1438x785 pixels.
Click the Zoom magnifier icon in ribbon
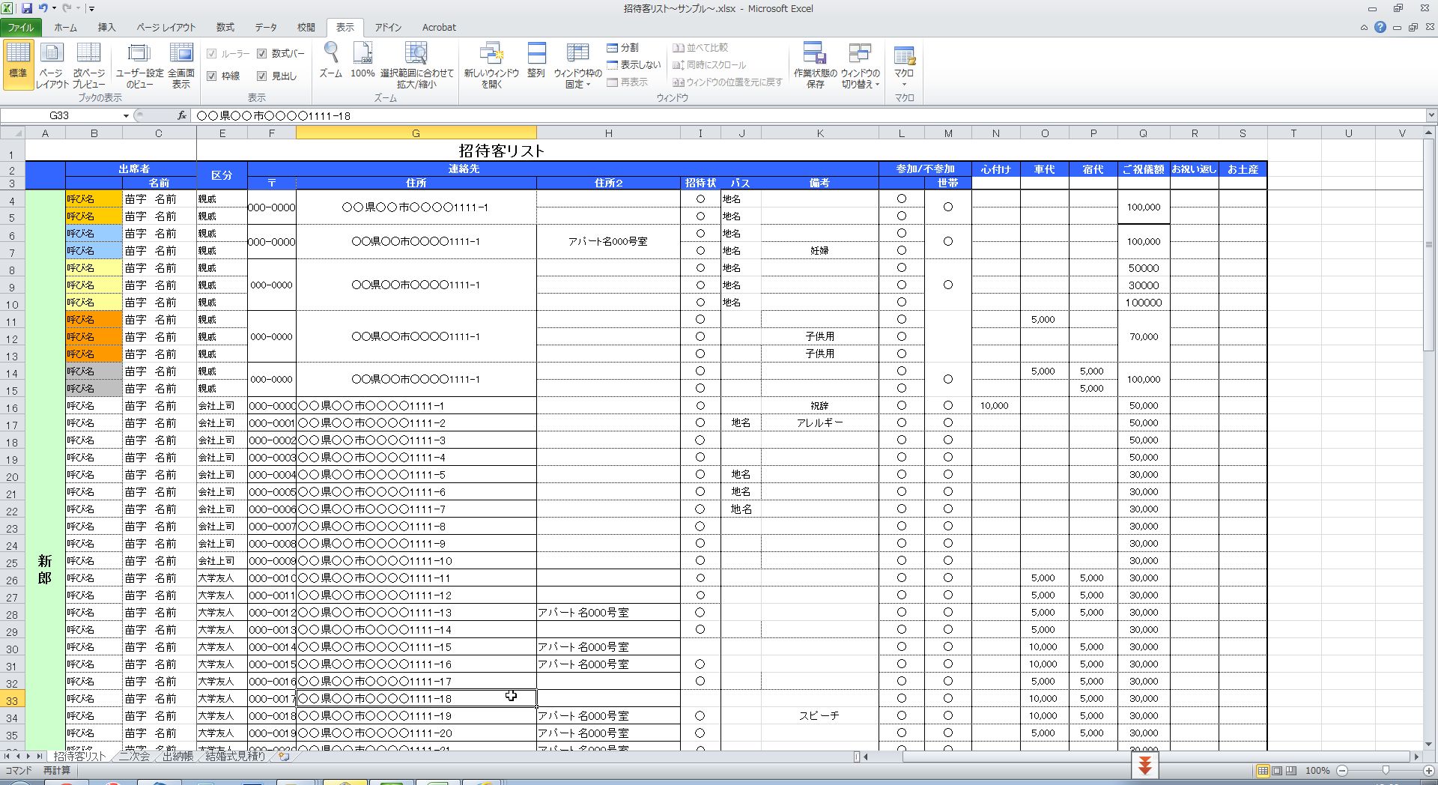(x=330, y=54)
